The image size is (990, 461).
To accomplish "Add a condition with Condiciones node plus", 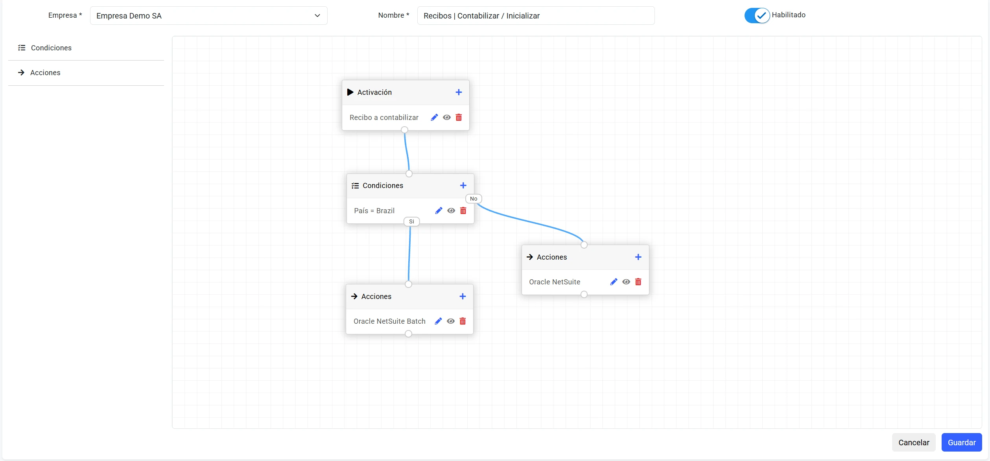I will 463,185.
